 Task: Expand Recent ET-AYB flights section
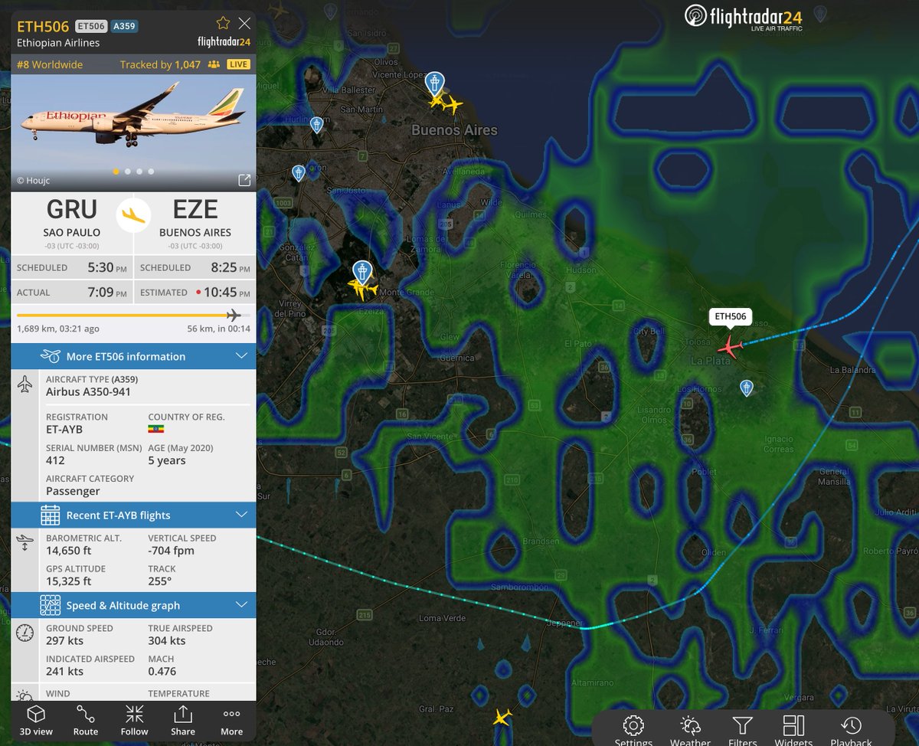pyautogui.click(x=133, y=515)
